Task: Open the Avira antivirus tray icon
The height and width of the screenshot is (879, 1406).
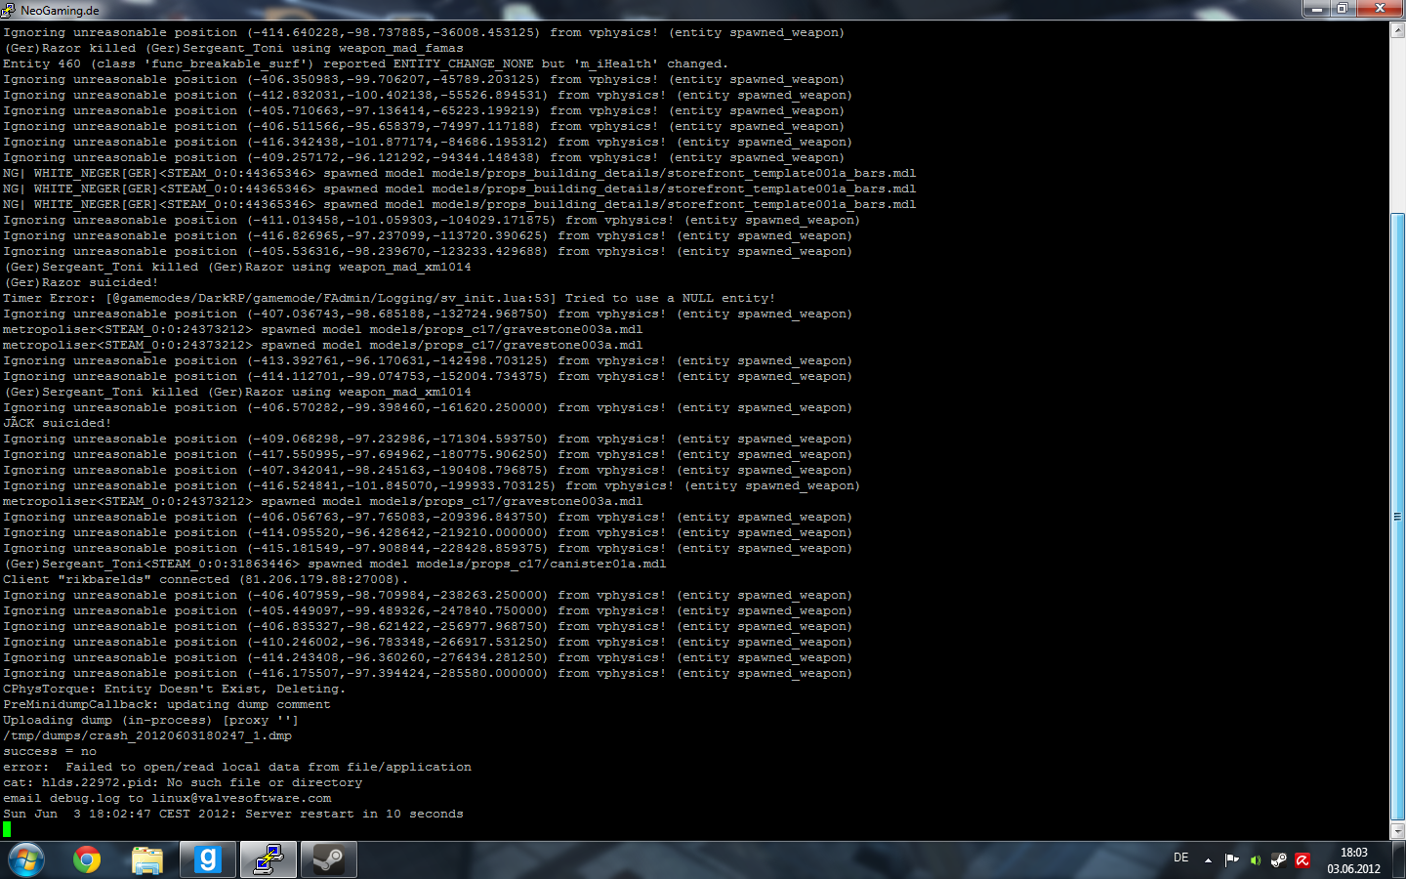Action: point(1302,860)
